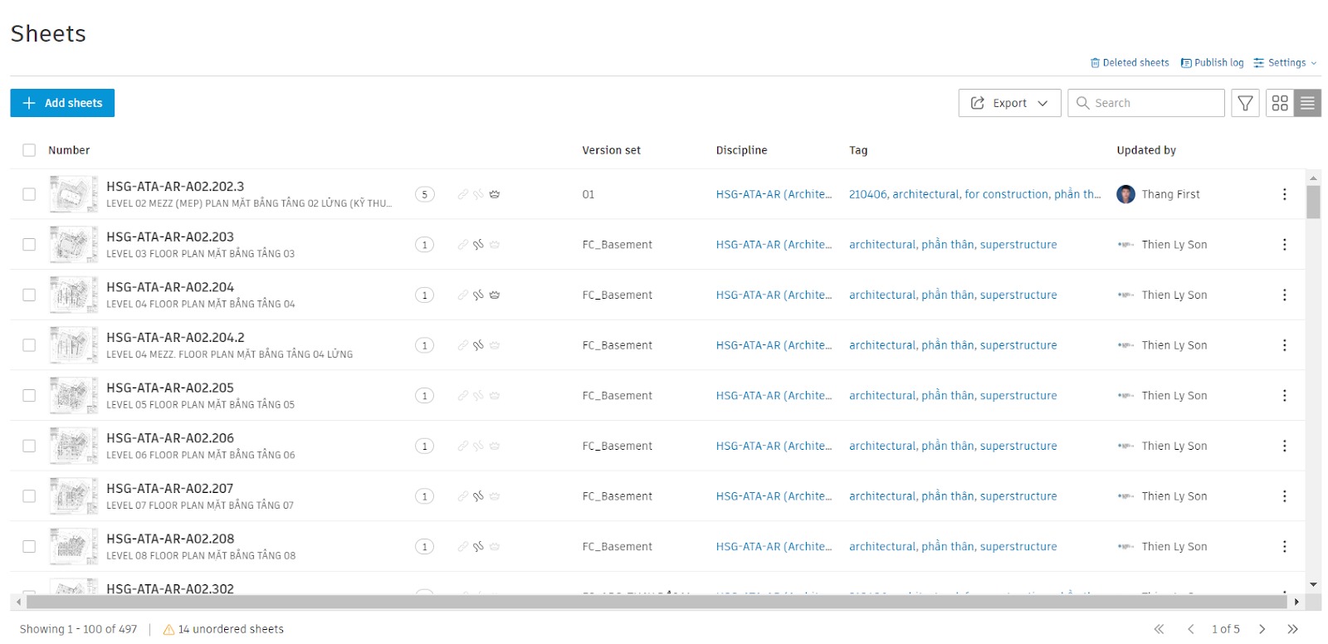Switch to grid thumbnail view

(x=1280, y=103)
